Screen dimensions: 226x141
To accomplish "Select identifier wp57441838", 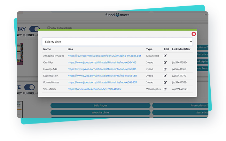I will click(x=180, y=89).
